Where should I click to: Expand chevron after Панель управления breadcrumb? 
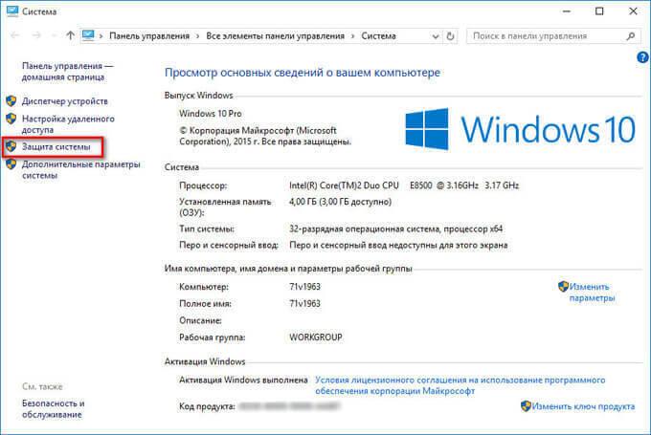197,36
